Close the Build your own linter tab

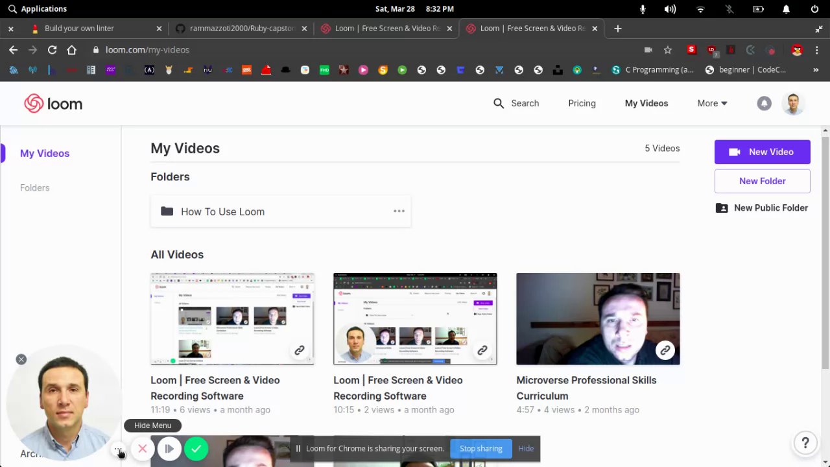[159, 29]
